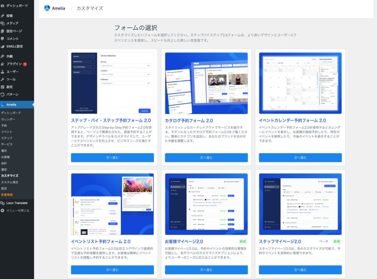This screenshot has height=279, width=377.
Task: Click the イベントリスト予約フォーム preview image
Action: 112,204
